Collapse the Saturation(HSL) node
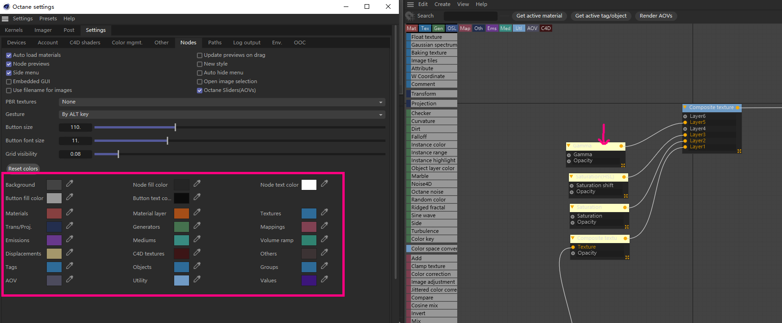Screen dimensions: 782x323 (x=572, y=177)
